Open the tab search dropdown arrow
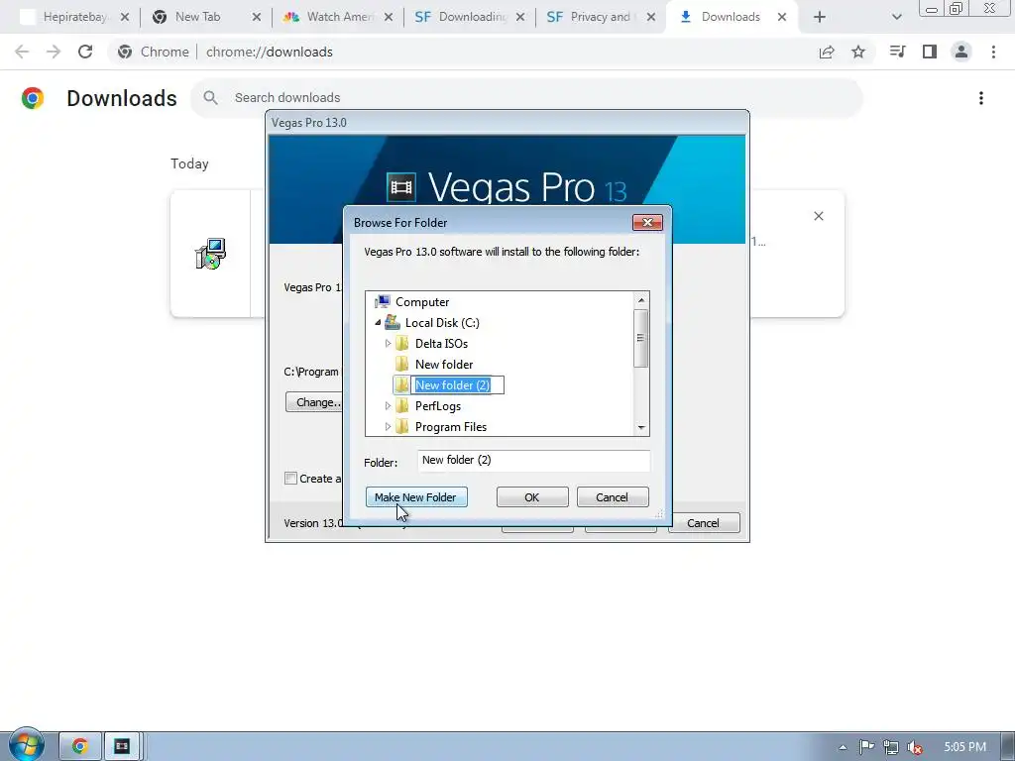Screen dimensions: 1015x761 896,18
